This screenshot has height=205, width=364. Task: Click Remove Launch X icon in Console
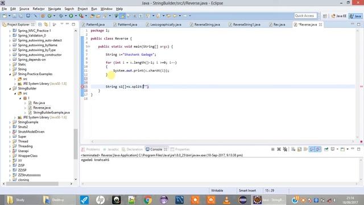[279, 149]
